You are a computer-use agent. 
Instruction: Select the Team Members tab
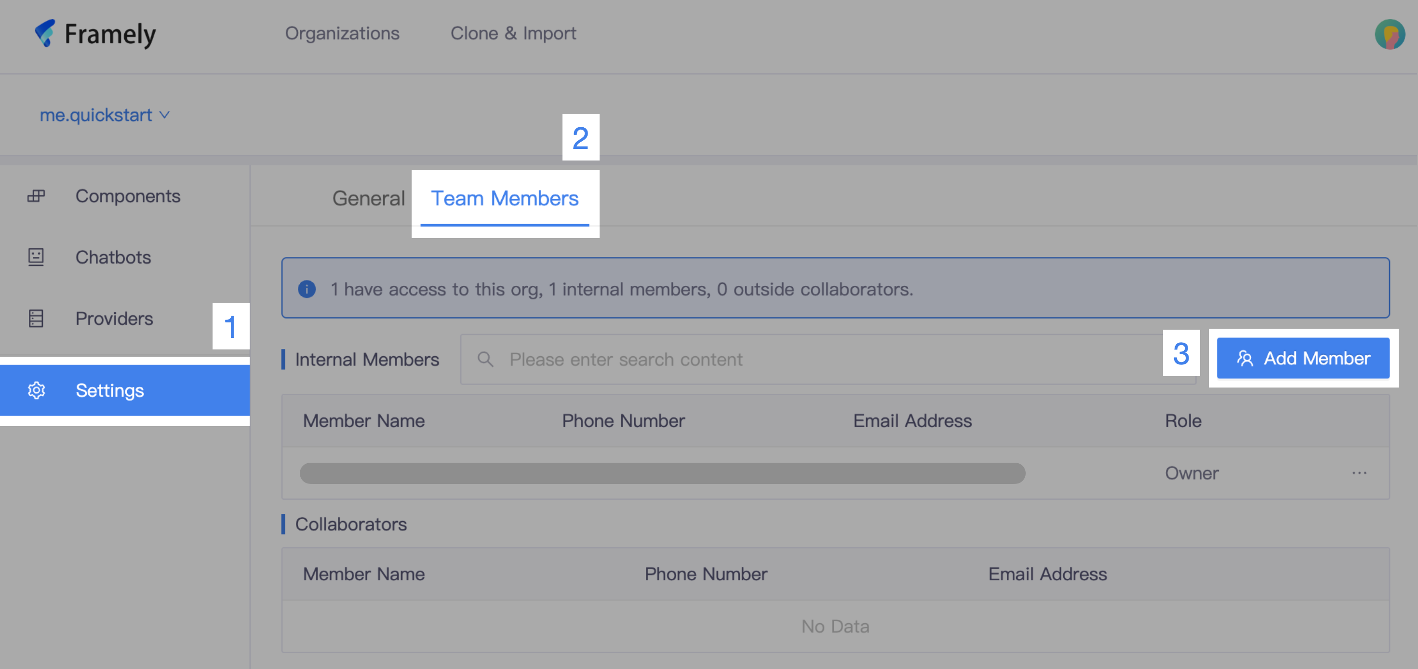tap(505, 198)
